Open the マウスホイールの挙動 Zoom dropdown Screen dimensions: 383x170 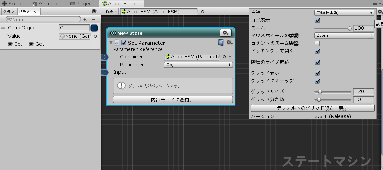pyautogui.click(x=344, y=35)
